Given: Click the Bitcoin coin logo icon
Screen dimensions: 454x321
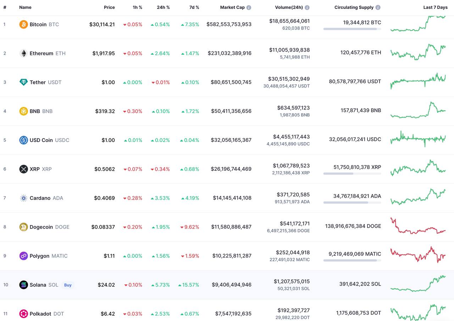Looking at the screenshot, I should pyautogui.click(x=23, y=25).
